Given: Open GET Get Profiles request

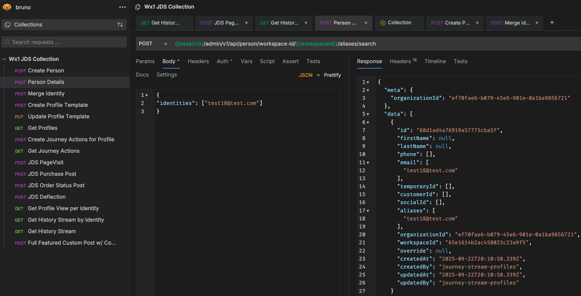Looking at the screenshot, I should tap(65, 128).
